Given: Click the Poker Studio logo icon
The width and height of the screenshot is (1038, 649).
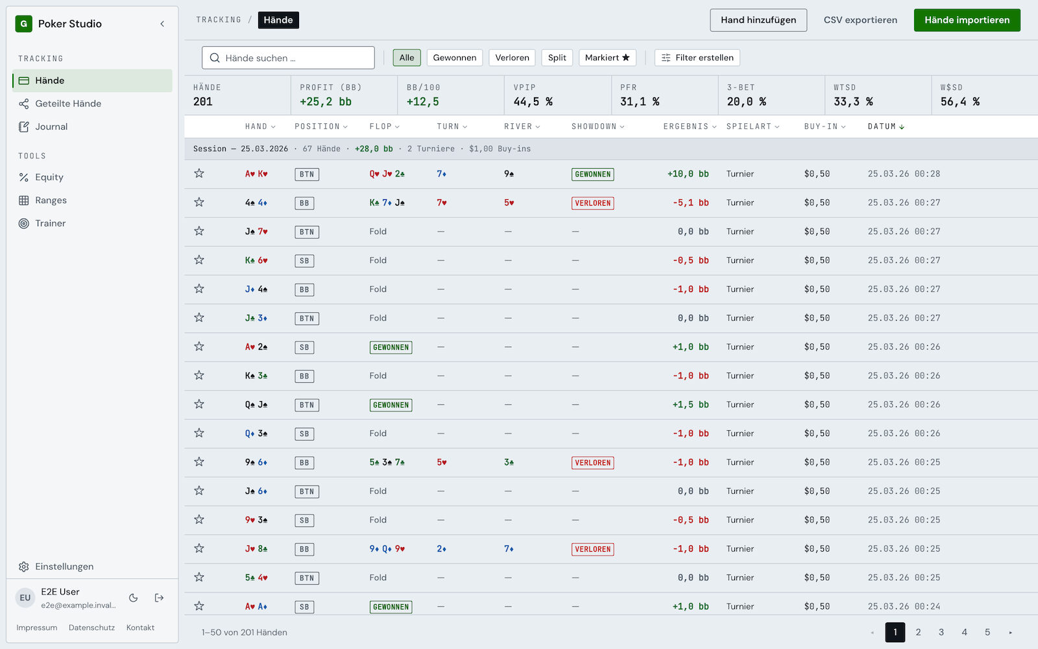Looking at the screenshot, I should point(24,24).
